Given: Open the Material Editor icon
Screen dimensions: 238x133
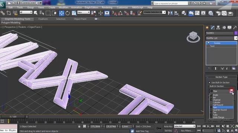Looking at the screenshot, I should (x=211, y=13).
